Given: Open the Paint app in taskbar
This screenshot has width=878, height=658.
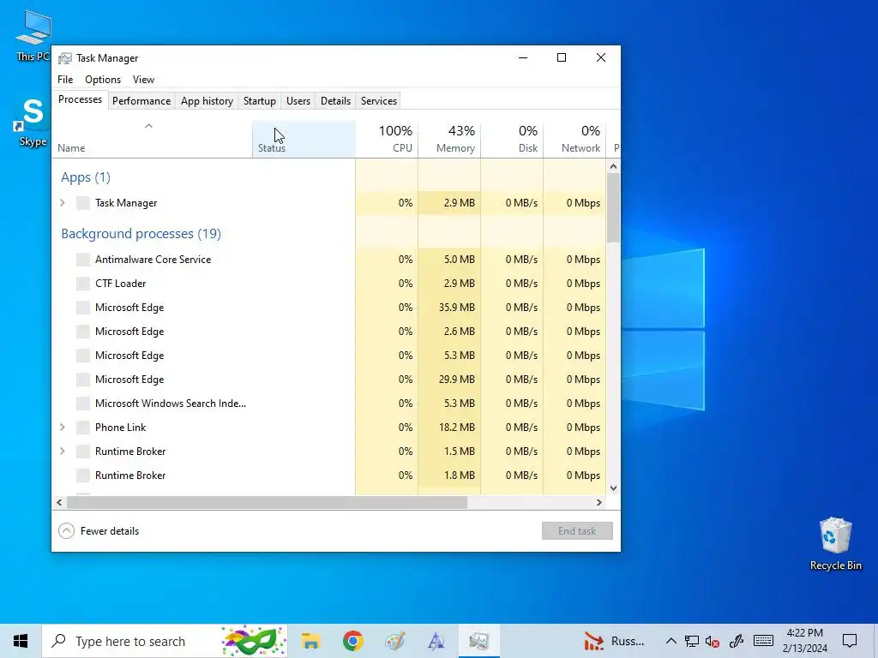Looking at the screenshot, I should pos(394,641).
